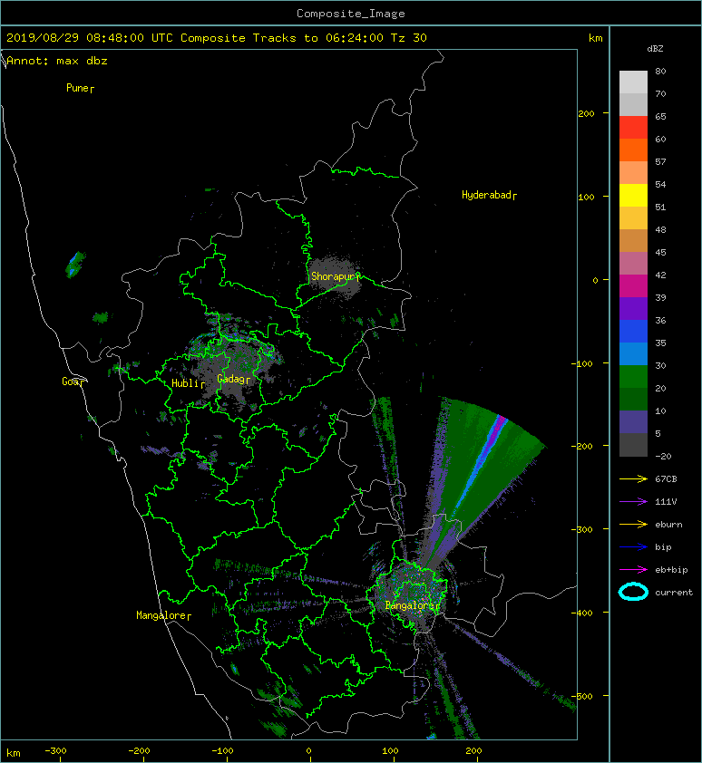Screen dimensions: 702x763
Task: Click the light orange 57 dBZ swatch
Action: pyautogui.click(x=633, y=172)
